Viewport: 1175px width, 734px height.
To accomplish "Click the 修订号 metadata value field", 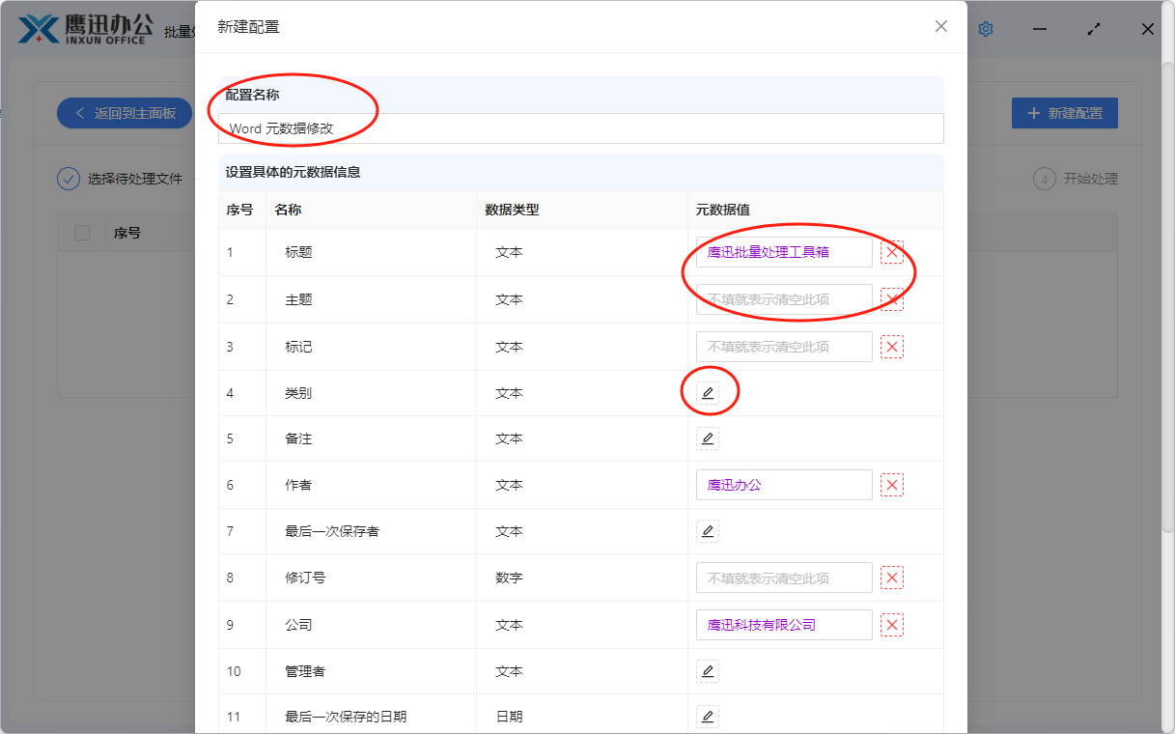I will tap(784, 578).
